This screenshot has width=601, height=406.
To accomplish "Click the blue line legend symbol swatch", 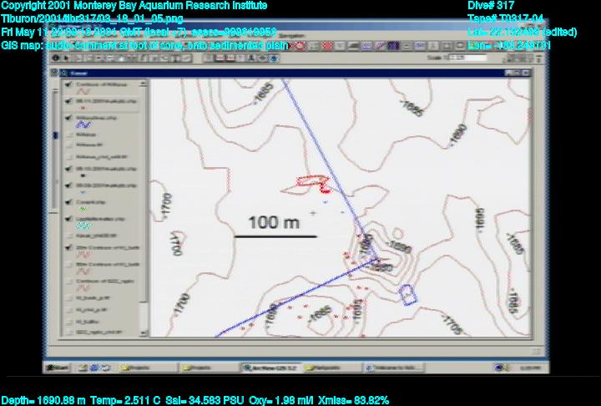I will click(83, 124).
